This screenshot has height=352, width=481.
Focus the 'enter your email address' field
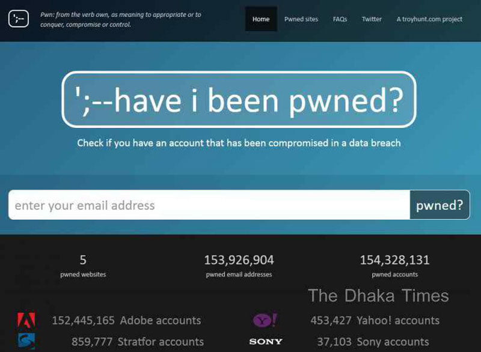tap(209, 205)
